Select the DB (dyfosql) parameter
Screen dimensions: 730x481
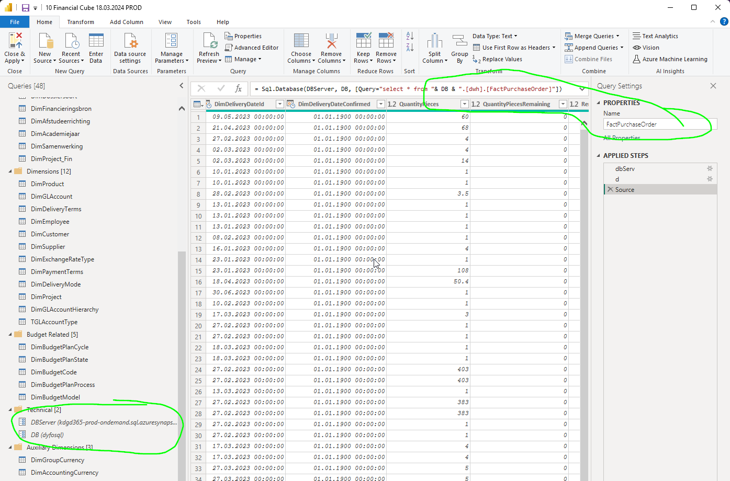coord(47,435)
